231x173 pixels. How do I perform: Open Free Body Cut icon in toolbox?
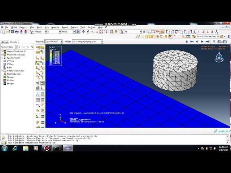click(x=38, y=123)
